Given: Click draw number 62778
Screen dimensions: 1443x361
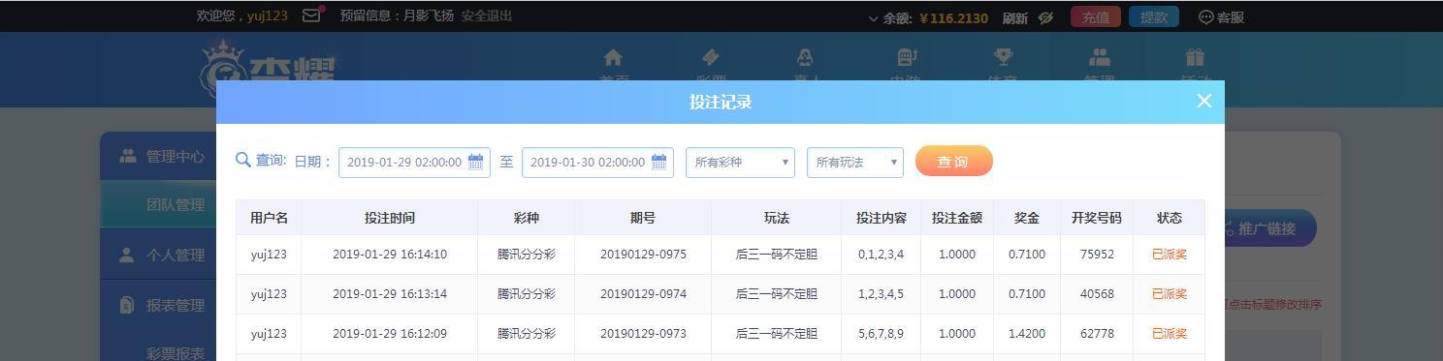Looking at the screenshot, I should coord(1097,334).
